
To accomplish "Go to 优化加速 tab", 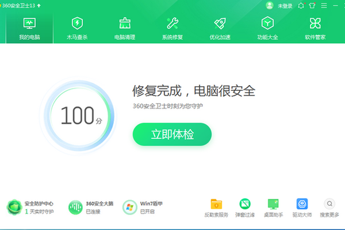I will 220,29.
